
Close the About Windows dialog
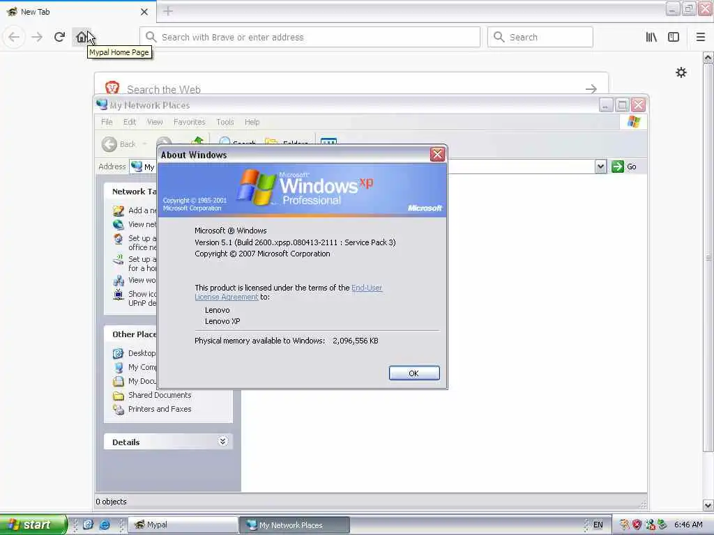(437, 155)
